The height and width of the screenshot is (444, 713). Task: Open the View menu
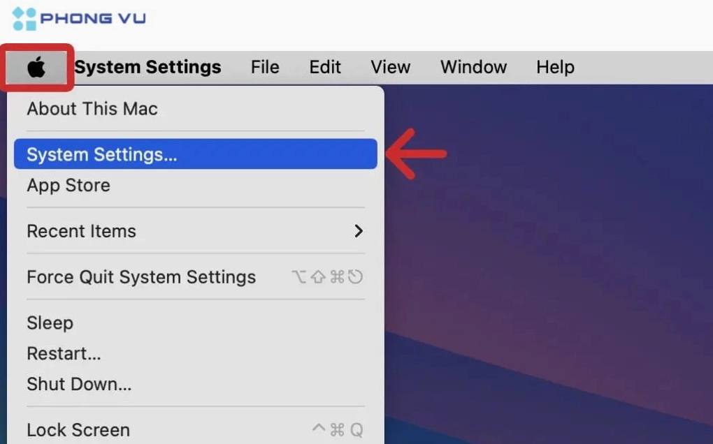[390, 68]
